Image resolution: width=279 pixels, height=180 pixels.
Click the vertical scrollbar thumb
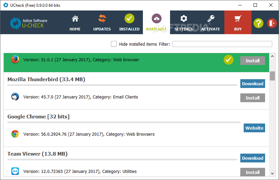pos(272,76)
